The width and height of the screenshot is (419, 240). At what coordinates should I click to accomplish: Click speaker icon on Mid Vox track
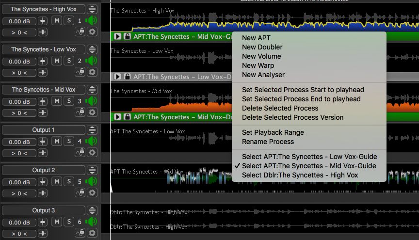tap(91, 101)
